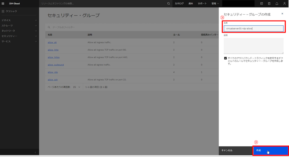The image size is (289, 157).
Task: Open the notifications bell icon
Action: point(277,3)
